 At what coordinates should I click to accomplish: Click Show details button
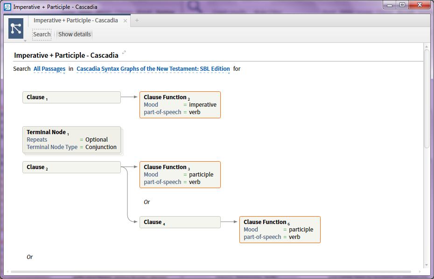coord(74,34)
